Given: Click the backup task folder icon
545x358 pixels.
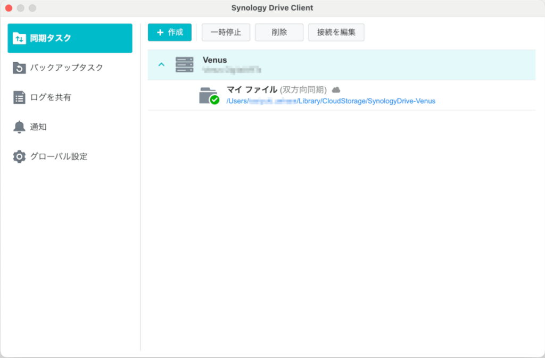Looking at the screenshot, I should point(19,68).
